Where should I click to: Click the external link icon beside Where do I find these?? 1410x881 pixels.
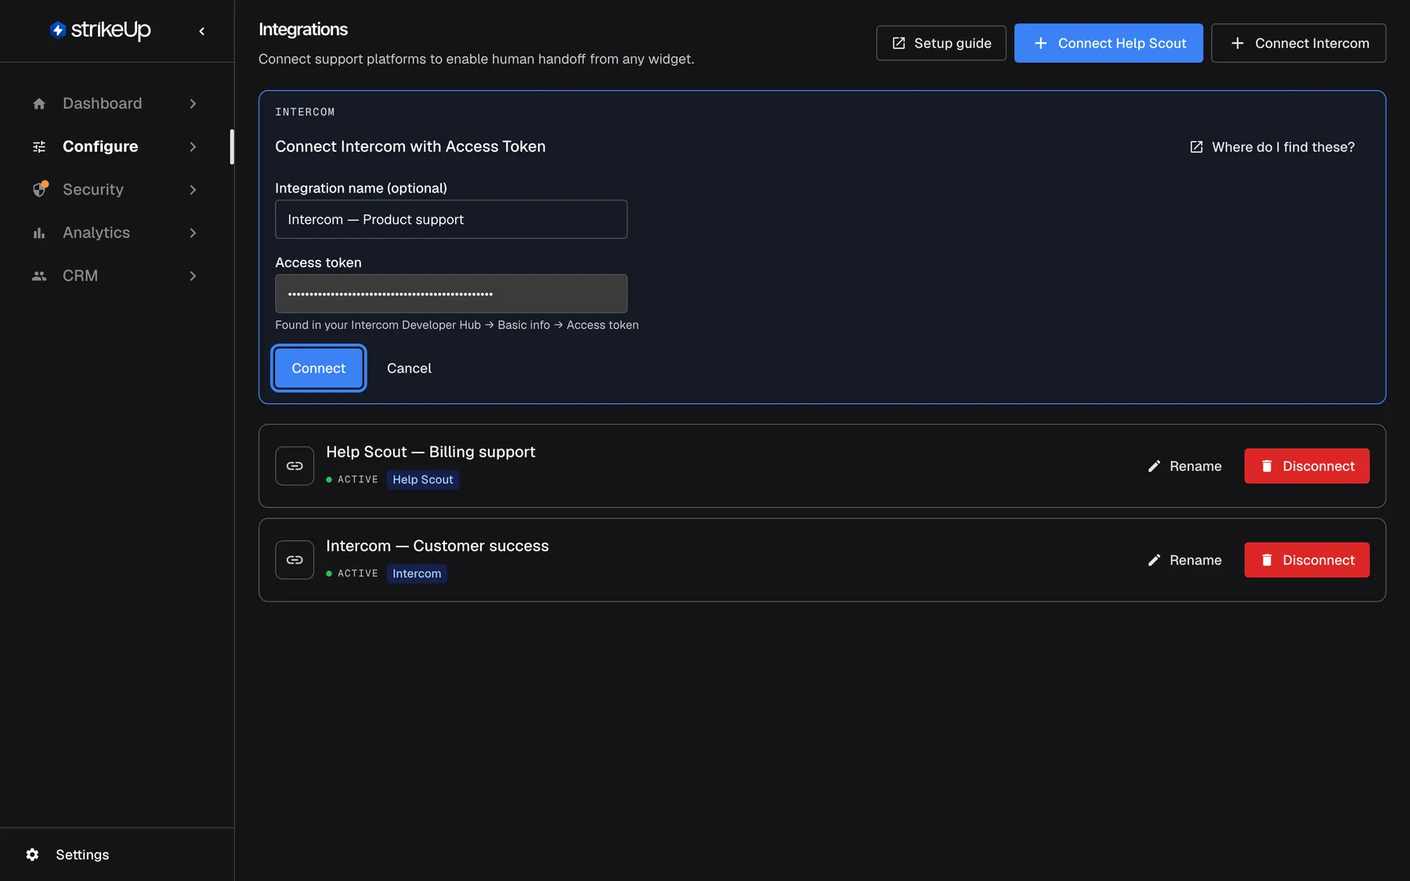click(1196, 146)
